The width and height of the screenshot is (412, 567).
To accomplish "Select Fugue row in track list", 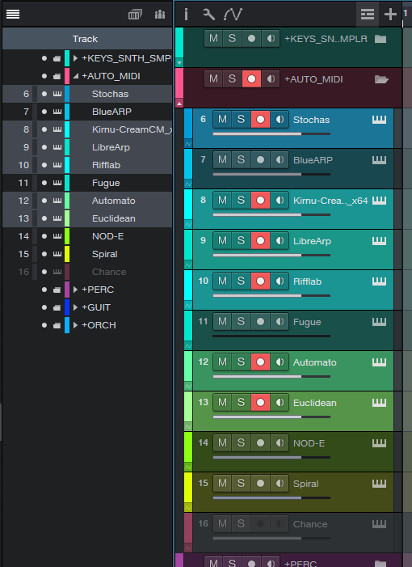I will (x=87, y=183).
